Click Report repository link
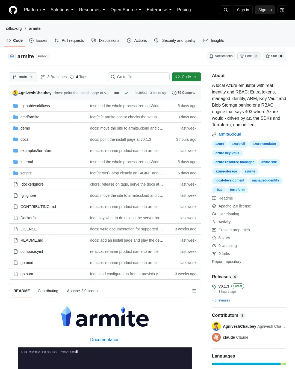295x369 pixels. [226, 262]
